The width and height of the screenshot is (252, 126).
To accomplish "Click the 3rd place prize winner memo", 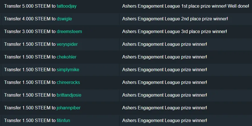I will pos(174,31).
